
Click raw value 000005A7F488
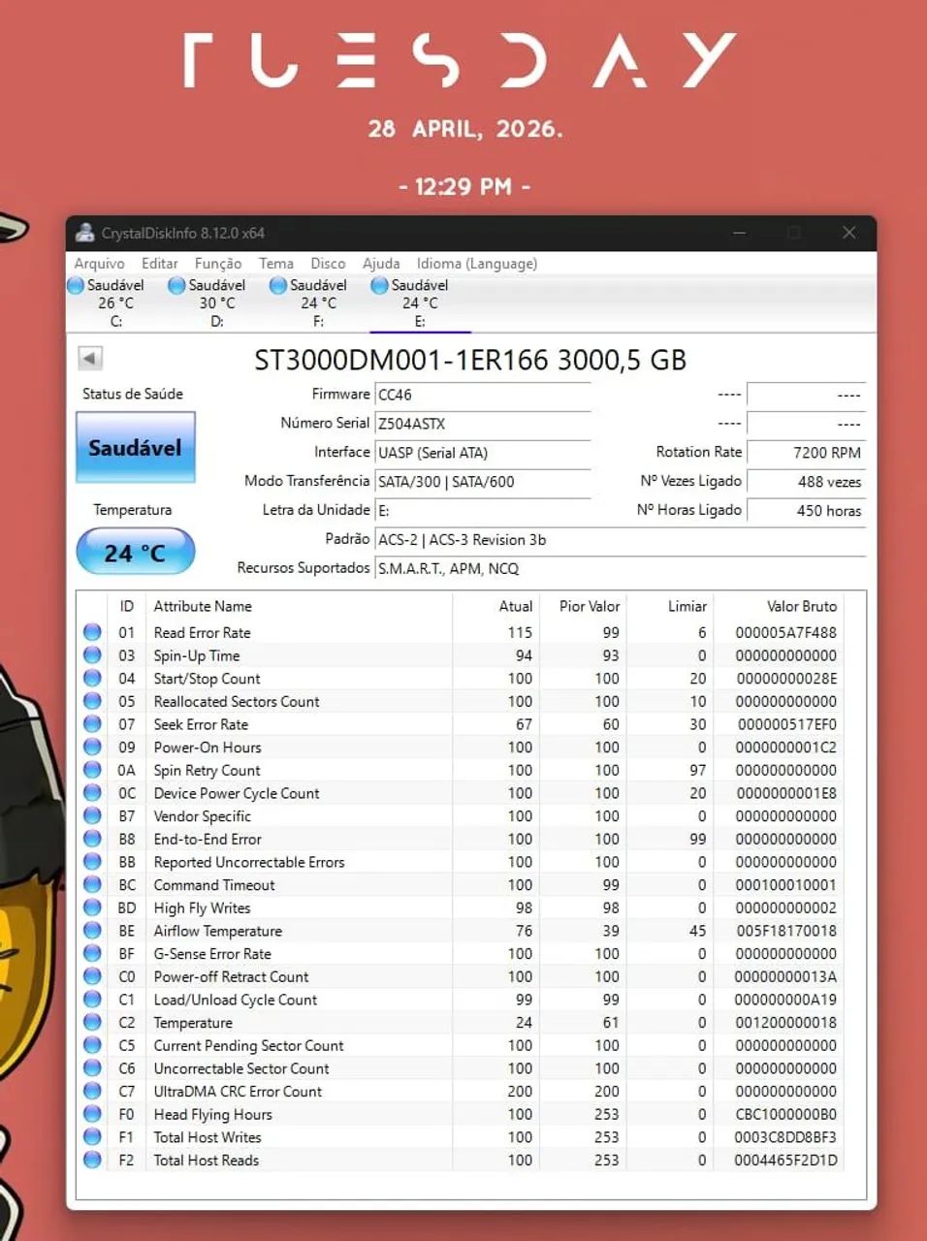785,632
